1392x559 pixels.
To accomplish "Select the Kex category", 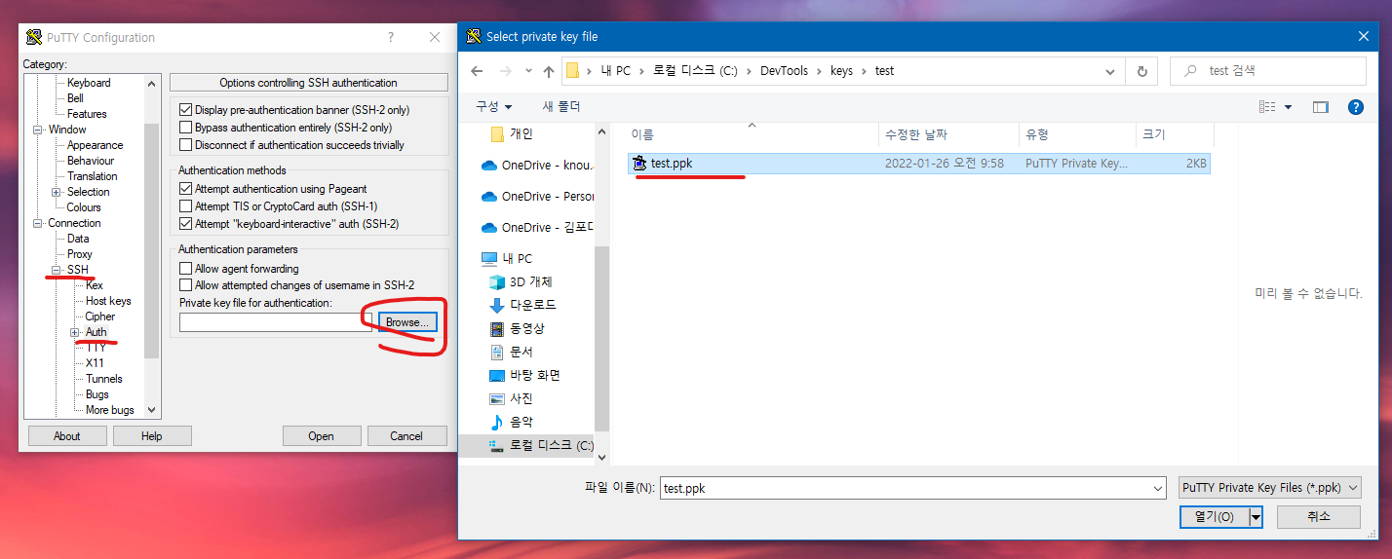I will pos(95,285).
